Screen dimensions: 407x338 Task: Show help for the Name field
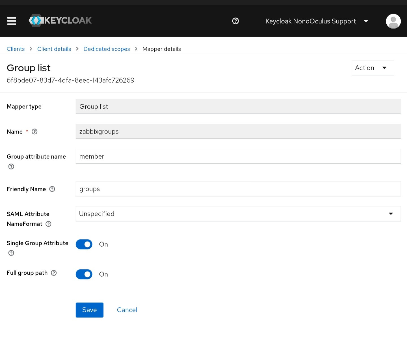click(34, 132)
